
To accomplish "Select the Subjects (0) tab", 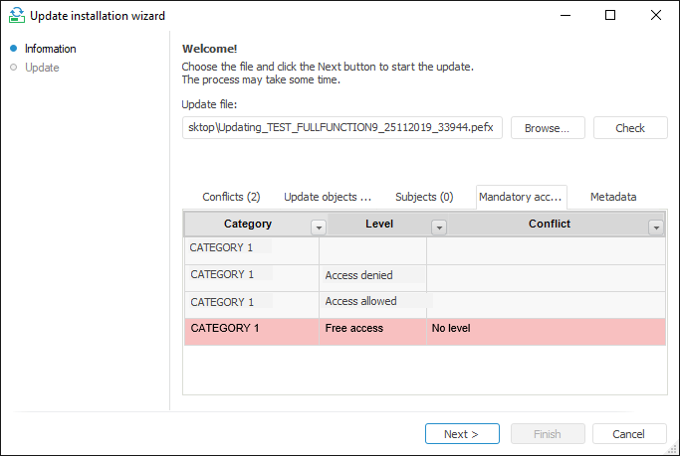I will pyautogui.click(x=424, y=197).
